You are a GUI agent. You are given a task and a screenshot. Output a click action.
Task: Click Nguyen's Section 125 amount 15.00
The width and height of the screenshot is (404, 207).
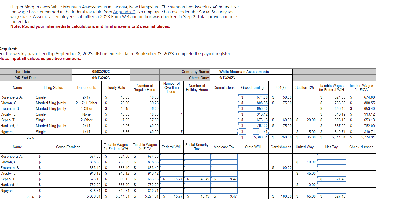click(x=305, y=132)
